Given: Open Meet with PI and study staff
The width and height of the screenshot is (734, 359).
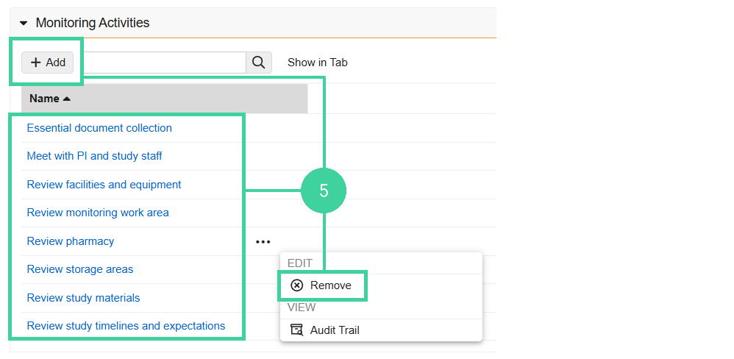Looking at the screenshot, I should click(x=95, y=156).
